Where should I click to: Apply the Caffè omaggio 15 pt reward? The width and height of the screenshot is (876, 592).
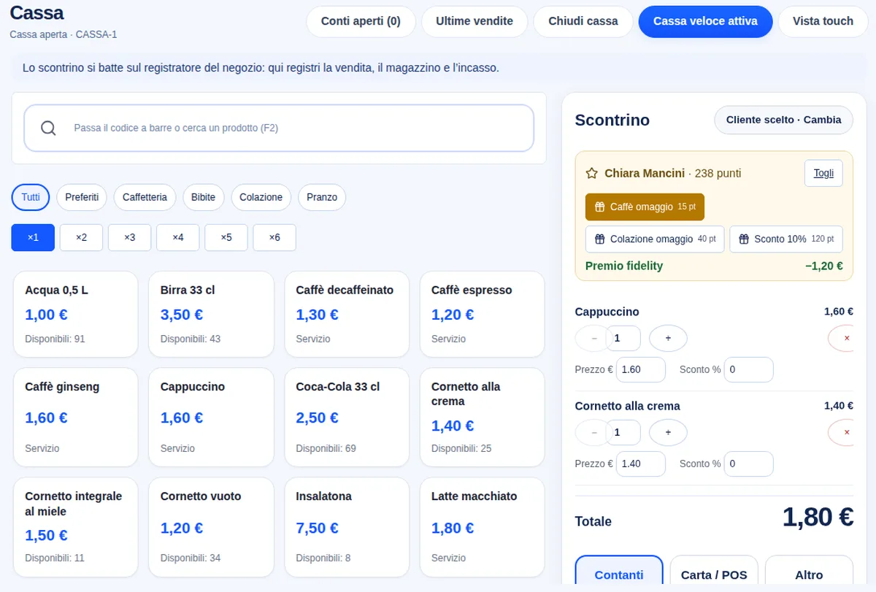tap(645, 207)
